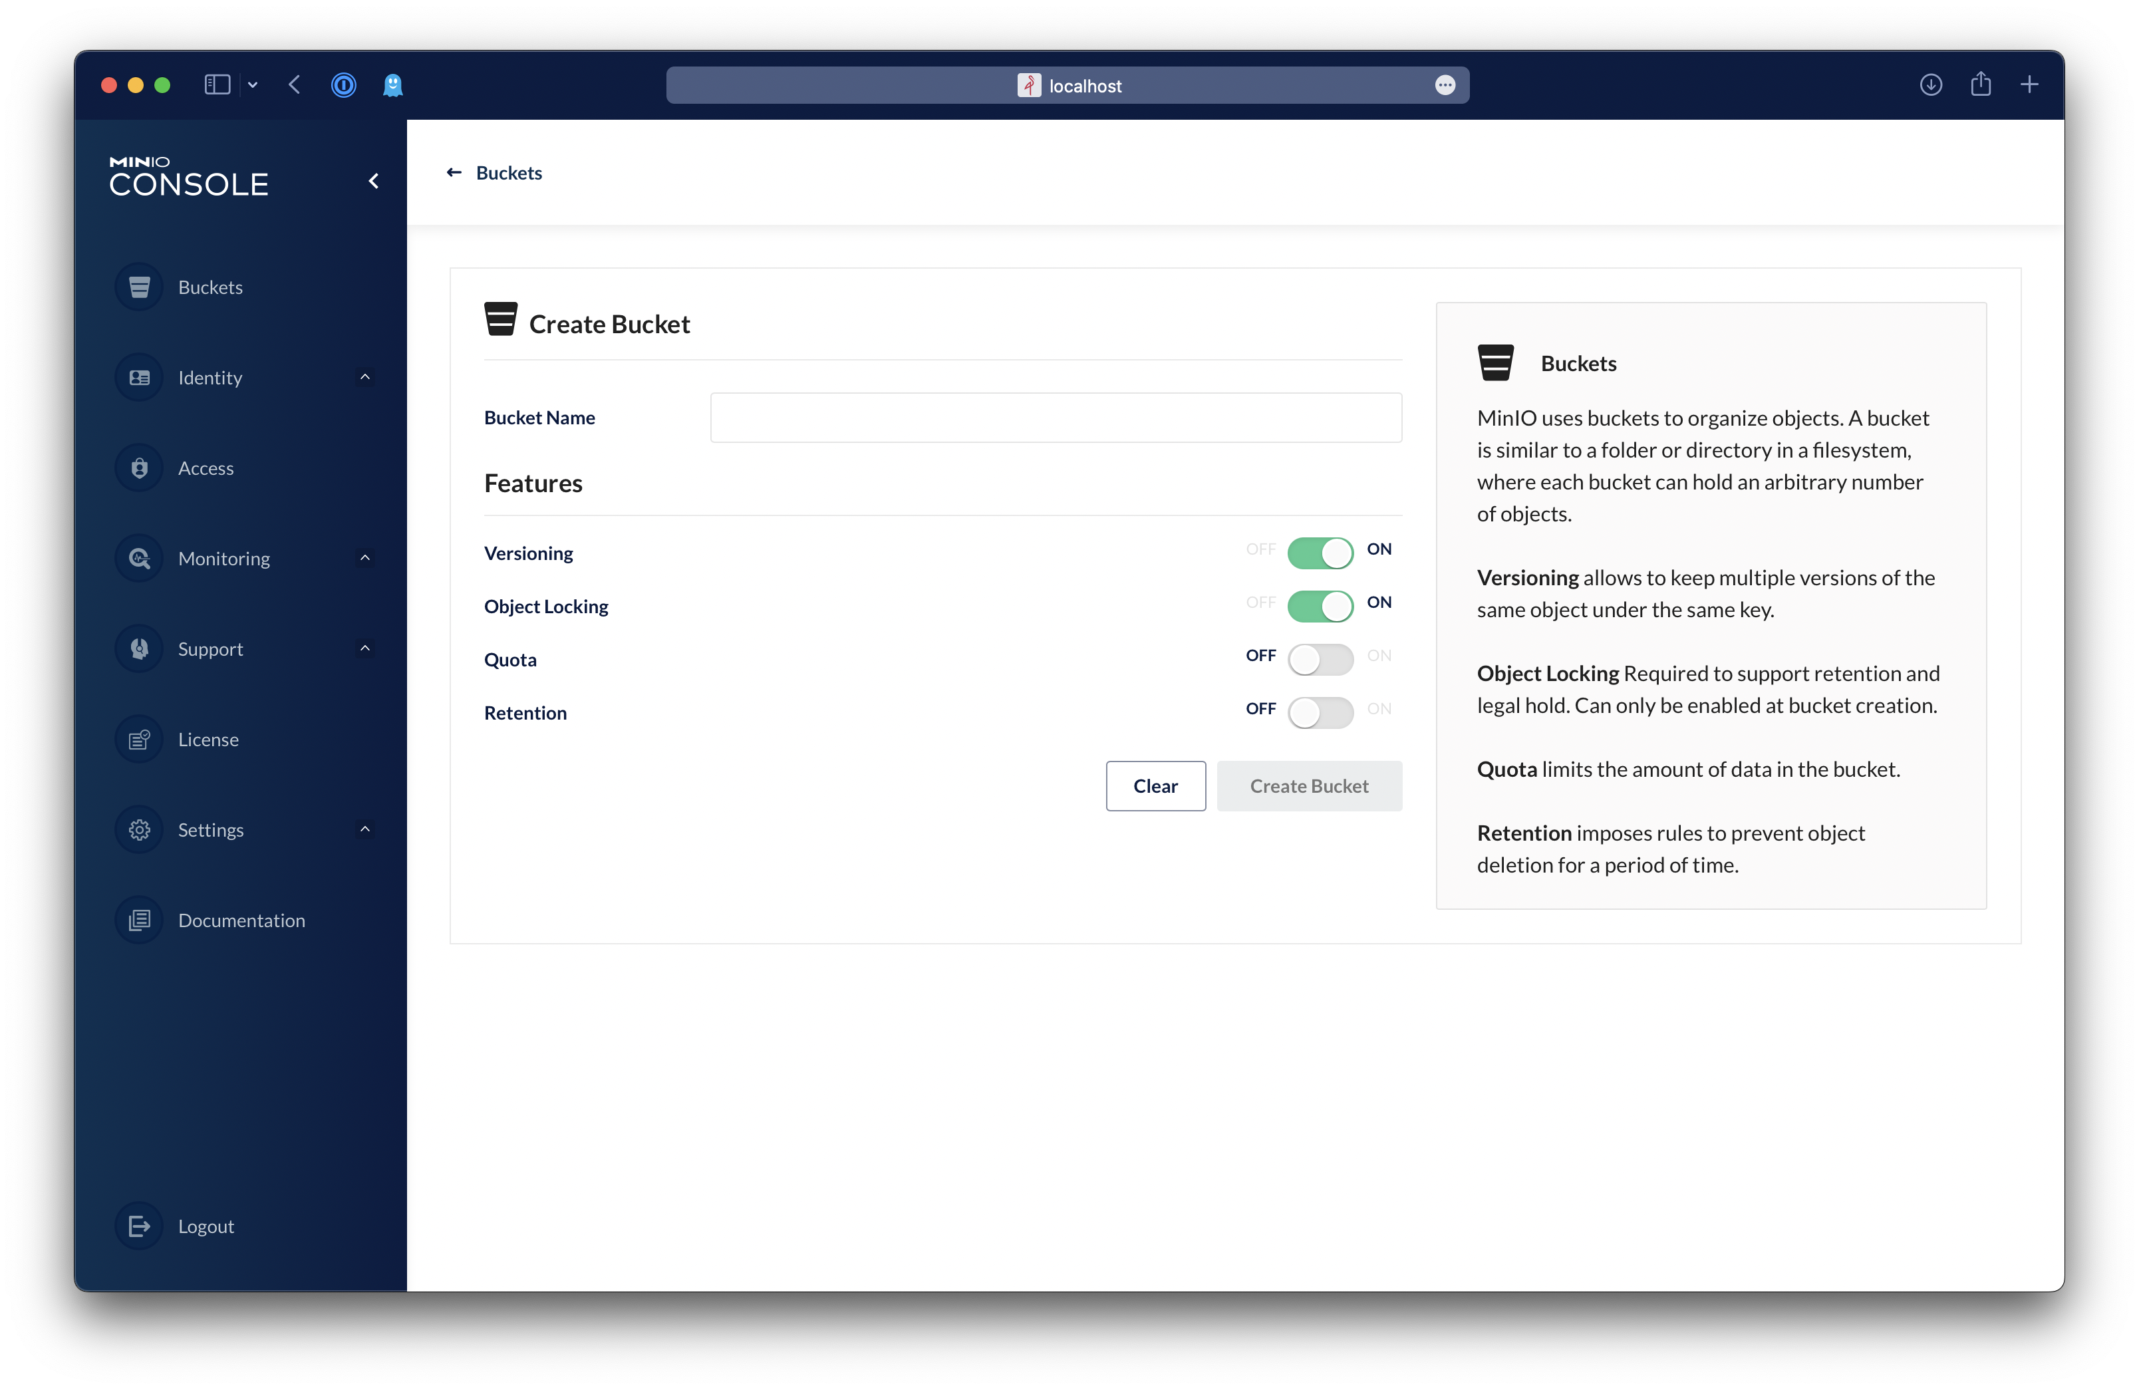Collapse the sidebar with the chevron
The height and width of the screenshot is (1390, 2139).
point(374,182)
